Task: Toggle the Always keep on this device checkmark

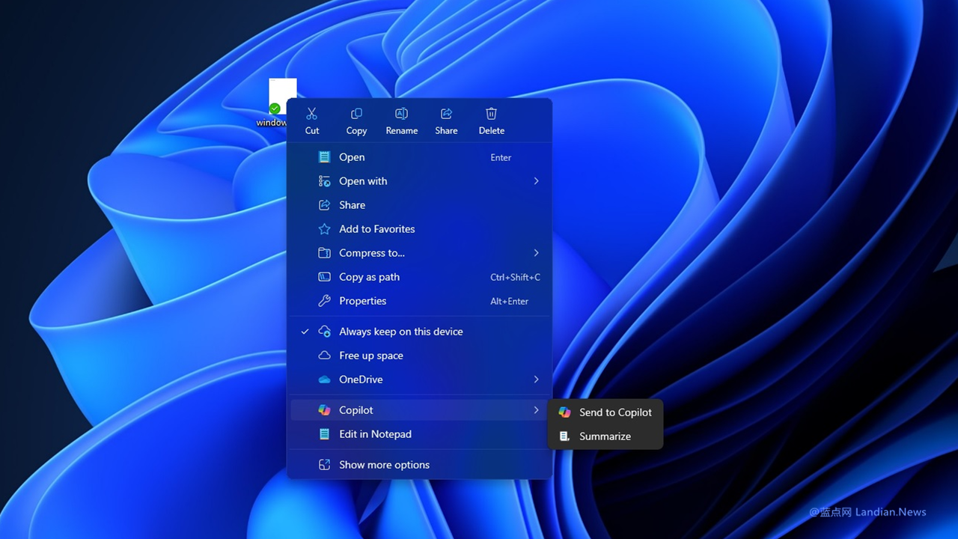Action: pos(305,332)
